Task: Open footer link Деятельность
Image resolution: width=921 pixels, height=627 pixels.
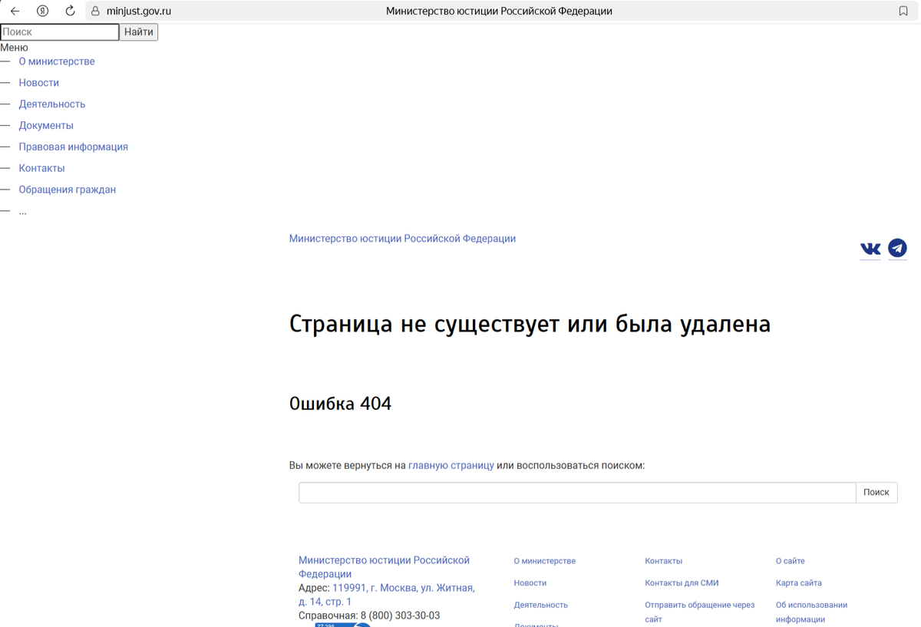Action: (x=541, y=605)
